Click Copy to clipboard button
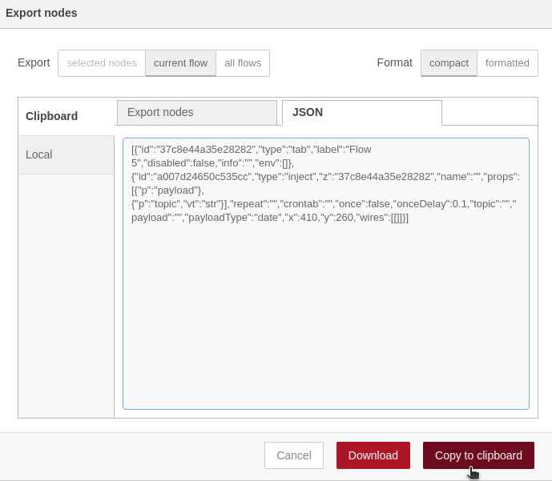The image size is (552, 481). 478,455
